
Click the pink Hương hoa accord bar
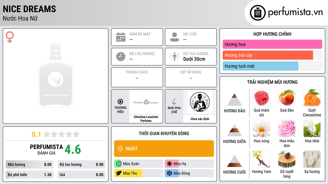pyautogui.click(x=272, y=44)
